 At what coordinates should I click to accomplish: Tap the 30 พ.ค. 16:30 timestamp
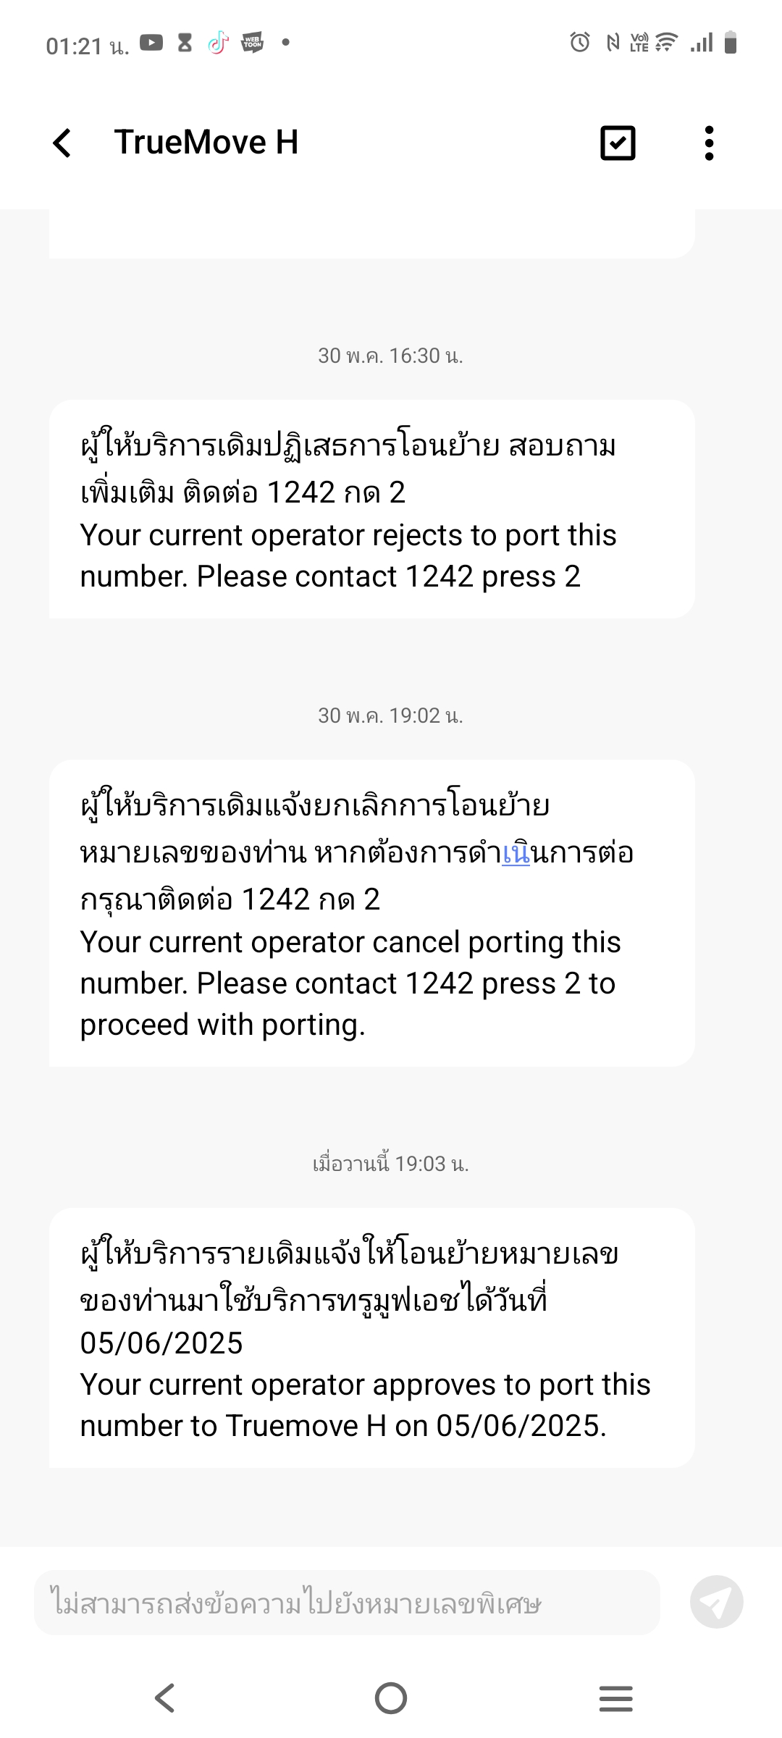click(x=391, y=356)
